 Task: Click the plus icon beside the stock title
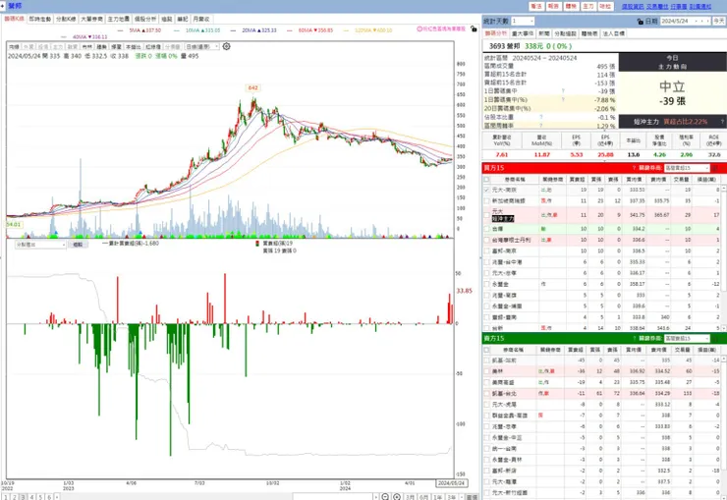[x=3, y=6]
